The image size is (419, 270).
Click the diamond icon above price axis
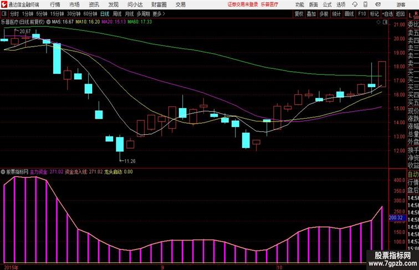(379, 22)
